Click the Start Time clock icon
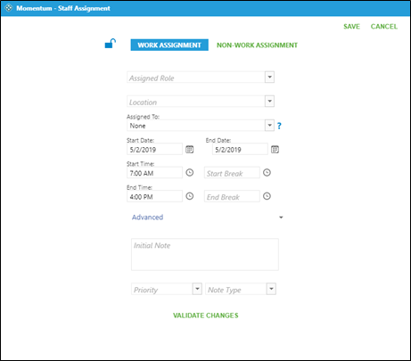 [x=190, y=173]
